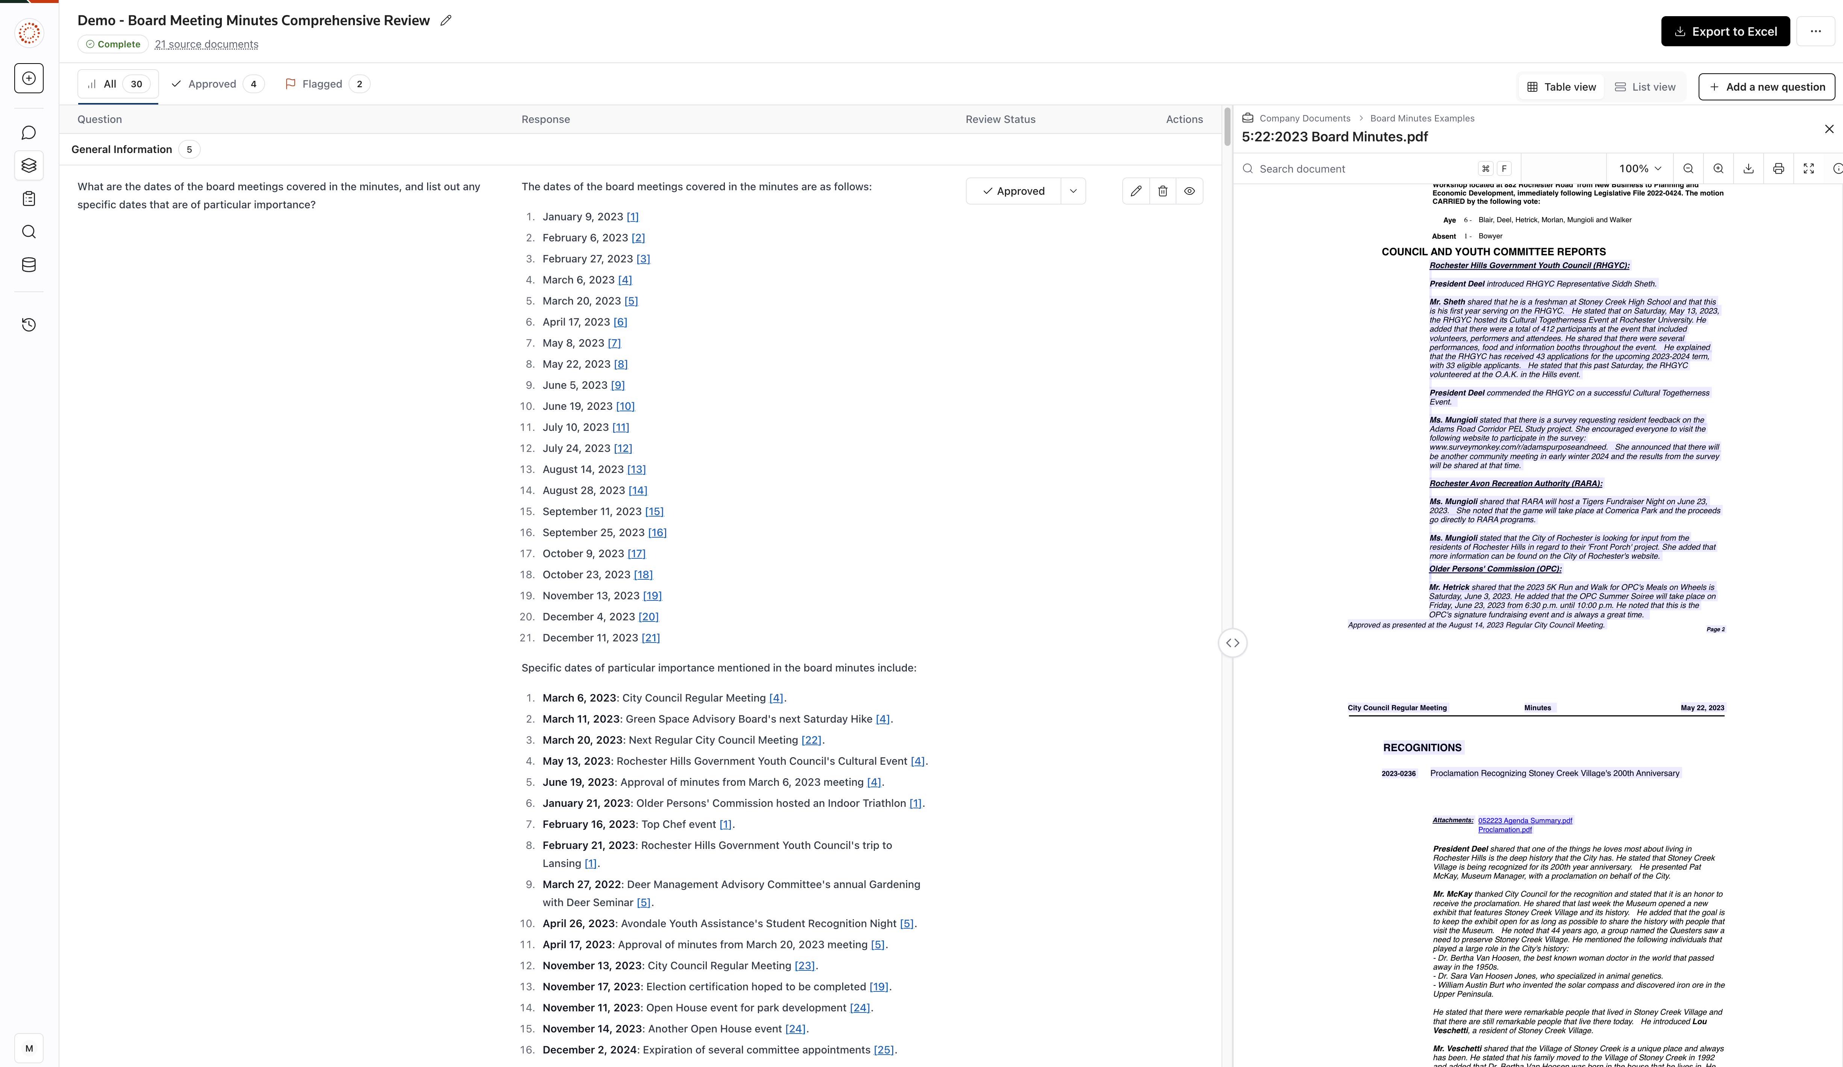
Task: Print the Board Minutes PDF
Action: [1778, 169]
